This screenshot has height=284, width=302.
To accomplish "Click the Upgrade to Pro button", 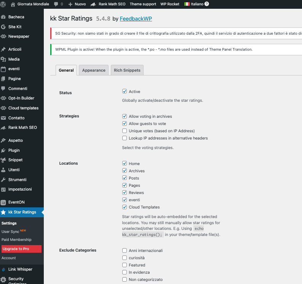I will [x=21, y=249].
